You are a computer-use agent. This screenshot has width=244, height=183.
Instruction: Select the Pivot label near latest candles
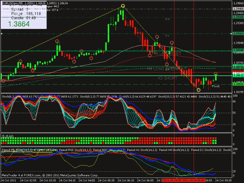216,86
